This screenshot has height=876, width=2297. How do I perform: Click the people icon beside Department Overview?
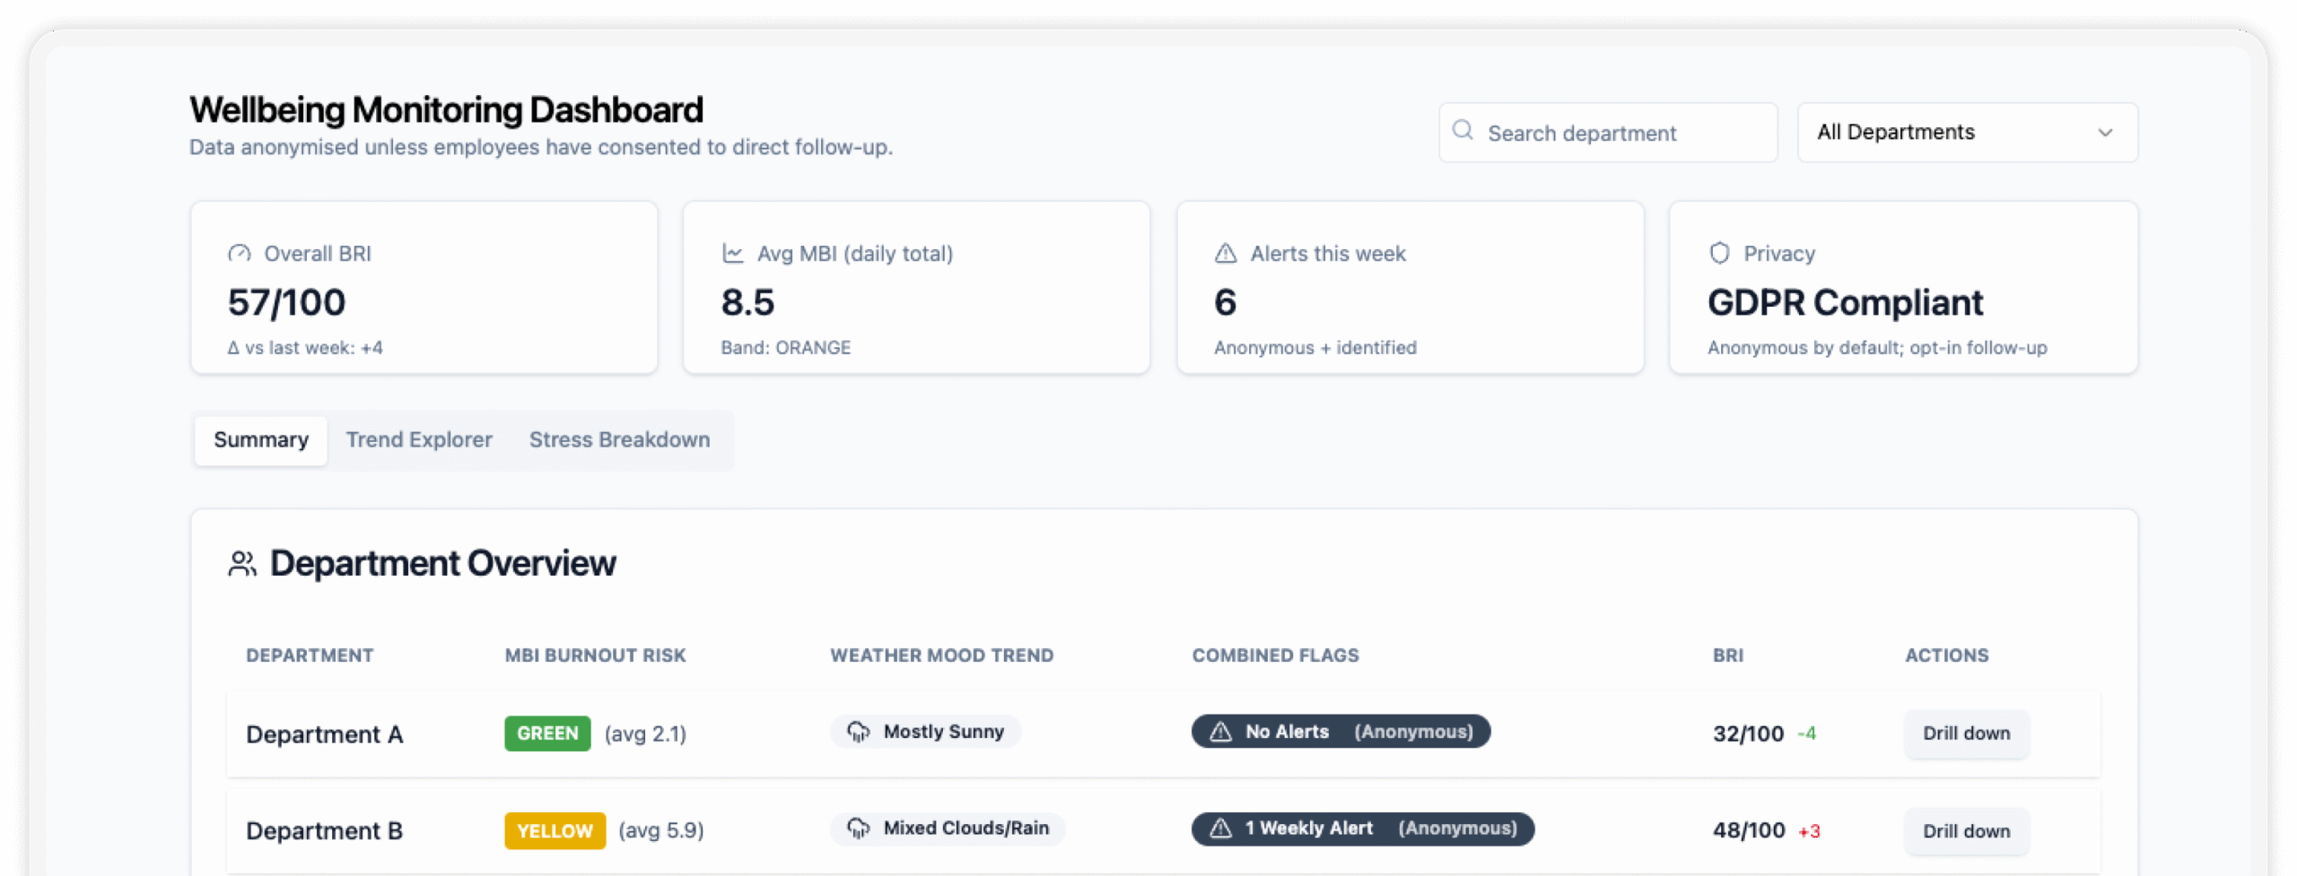point(241,564)
